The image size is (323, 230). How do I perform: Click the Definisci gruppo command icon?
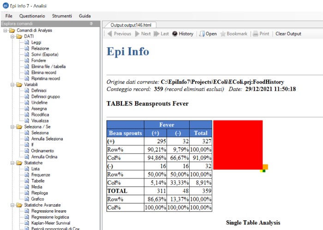(x=27, y=97)
